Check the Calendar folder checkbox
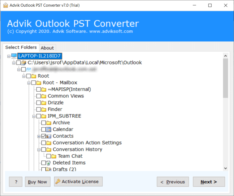This screenshot has width=234, height=196. click(44, 129)
